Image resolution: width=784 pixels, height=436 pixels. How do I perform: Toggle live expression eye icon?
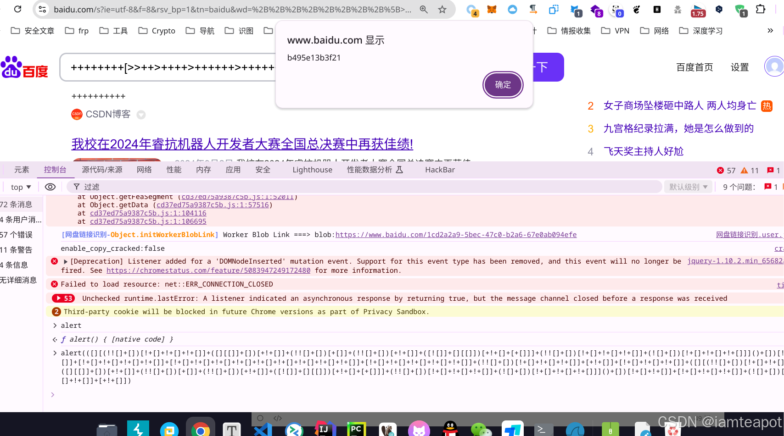(x=50, y=187)
